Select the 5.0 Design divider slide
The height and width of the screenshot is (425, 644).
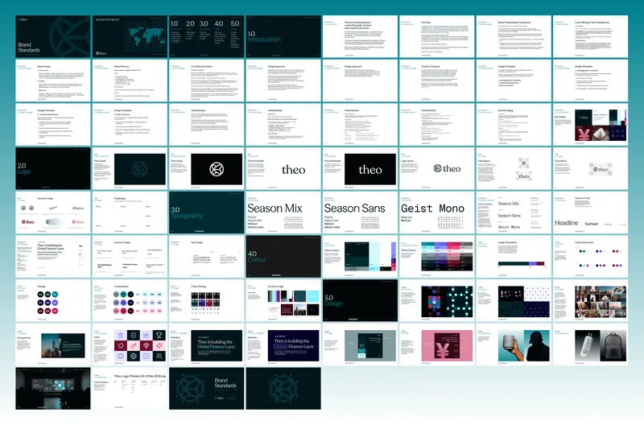[360, 300]
